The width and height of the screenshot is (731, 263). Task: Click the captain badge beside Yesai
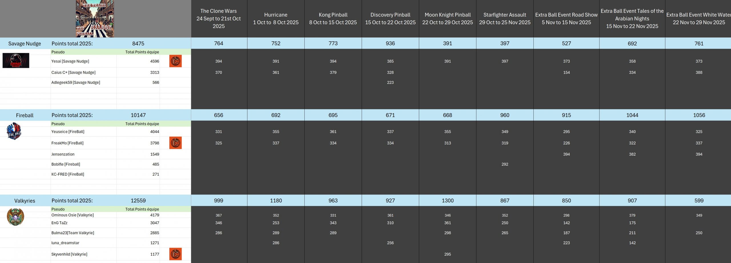(175, 61)
